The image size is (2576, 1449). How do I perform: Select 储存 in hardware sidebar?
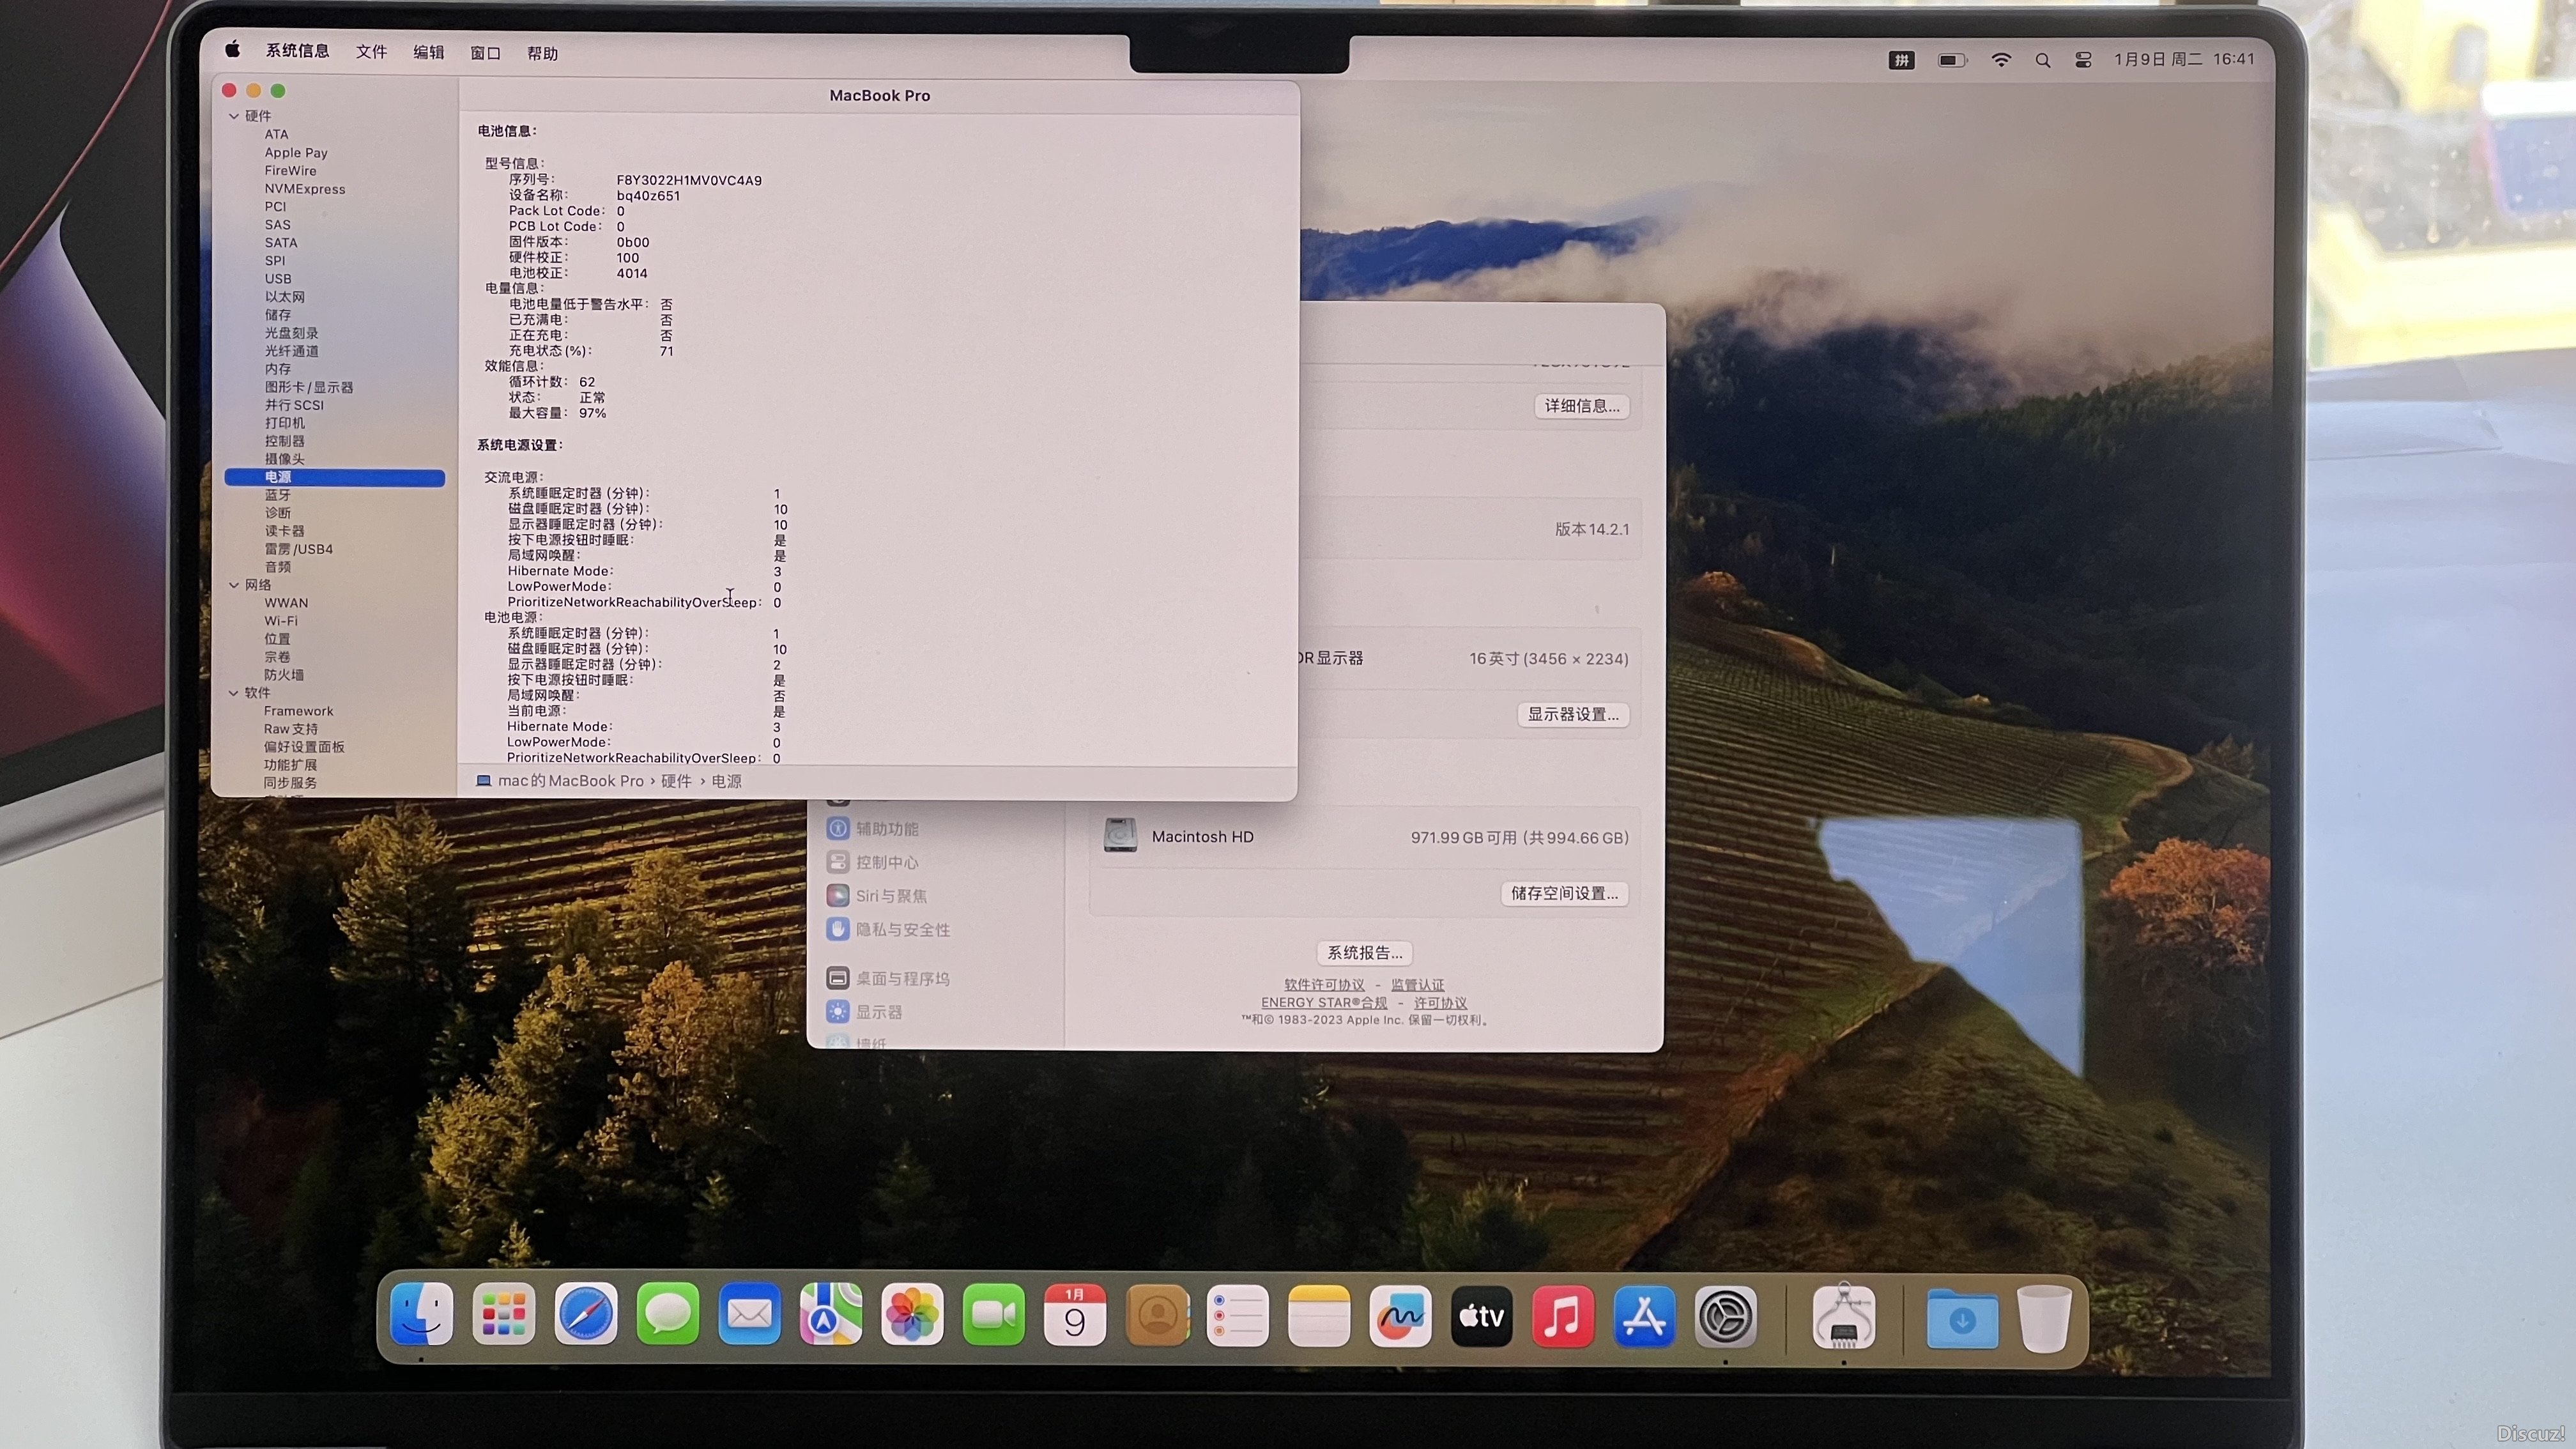(278, 315)
